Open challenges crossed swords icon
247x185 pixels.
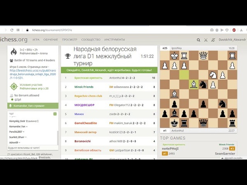coord(206,40)
